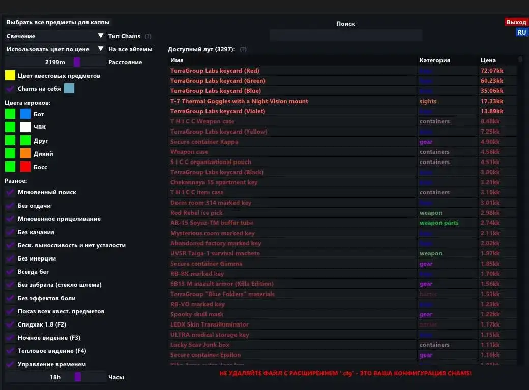
Task: Pick the orange Дикий color swatch
Action: [25, 153]
